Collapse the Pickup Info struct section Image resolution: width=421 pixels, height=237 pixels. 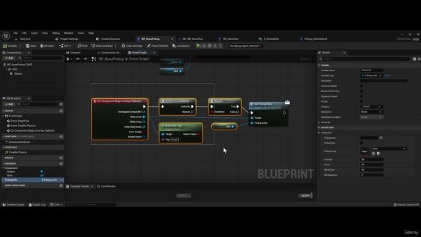(x=319, y=133)
